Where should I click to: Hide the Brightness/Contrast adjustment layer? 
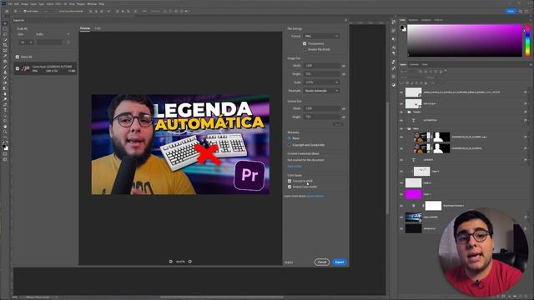[x=401, y=206]
